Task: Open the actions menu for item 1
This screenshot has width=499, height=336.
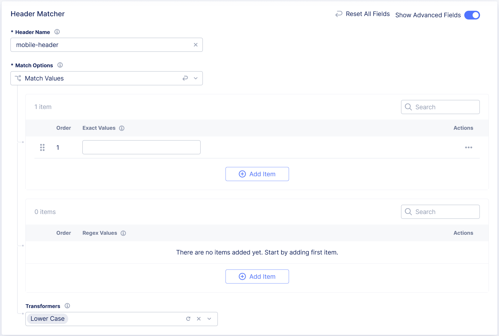Action: point(468,147)
